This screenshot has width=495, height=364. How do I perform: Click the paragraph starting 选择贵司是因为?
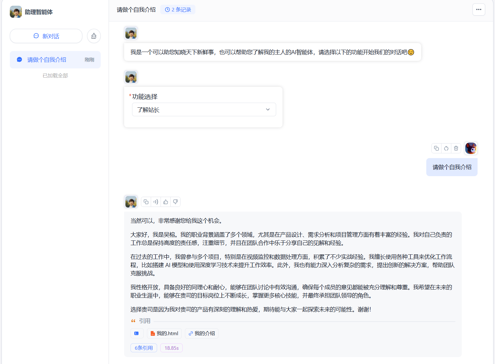click(251, 310)
